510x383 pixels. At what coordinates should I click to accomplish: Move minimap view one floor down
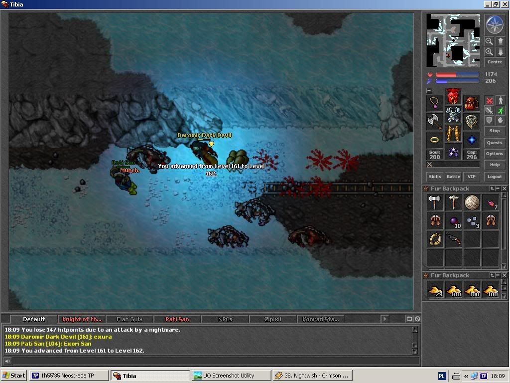point(500,52)
